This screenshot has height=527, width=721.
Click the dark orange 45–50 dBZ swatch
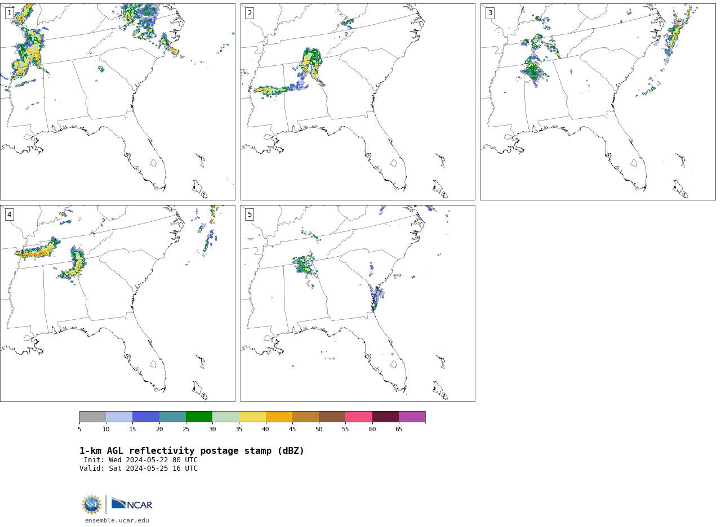pyautogui.click(x=305, y=417)
